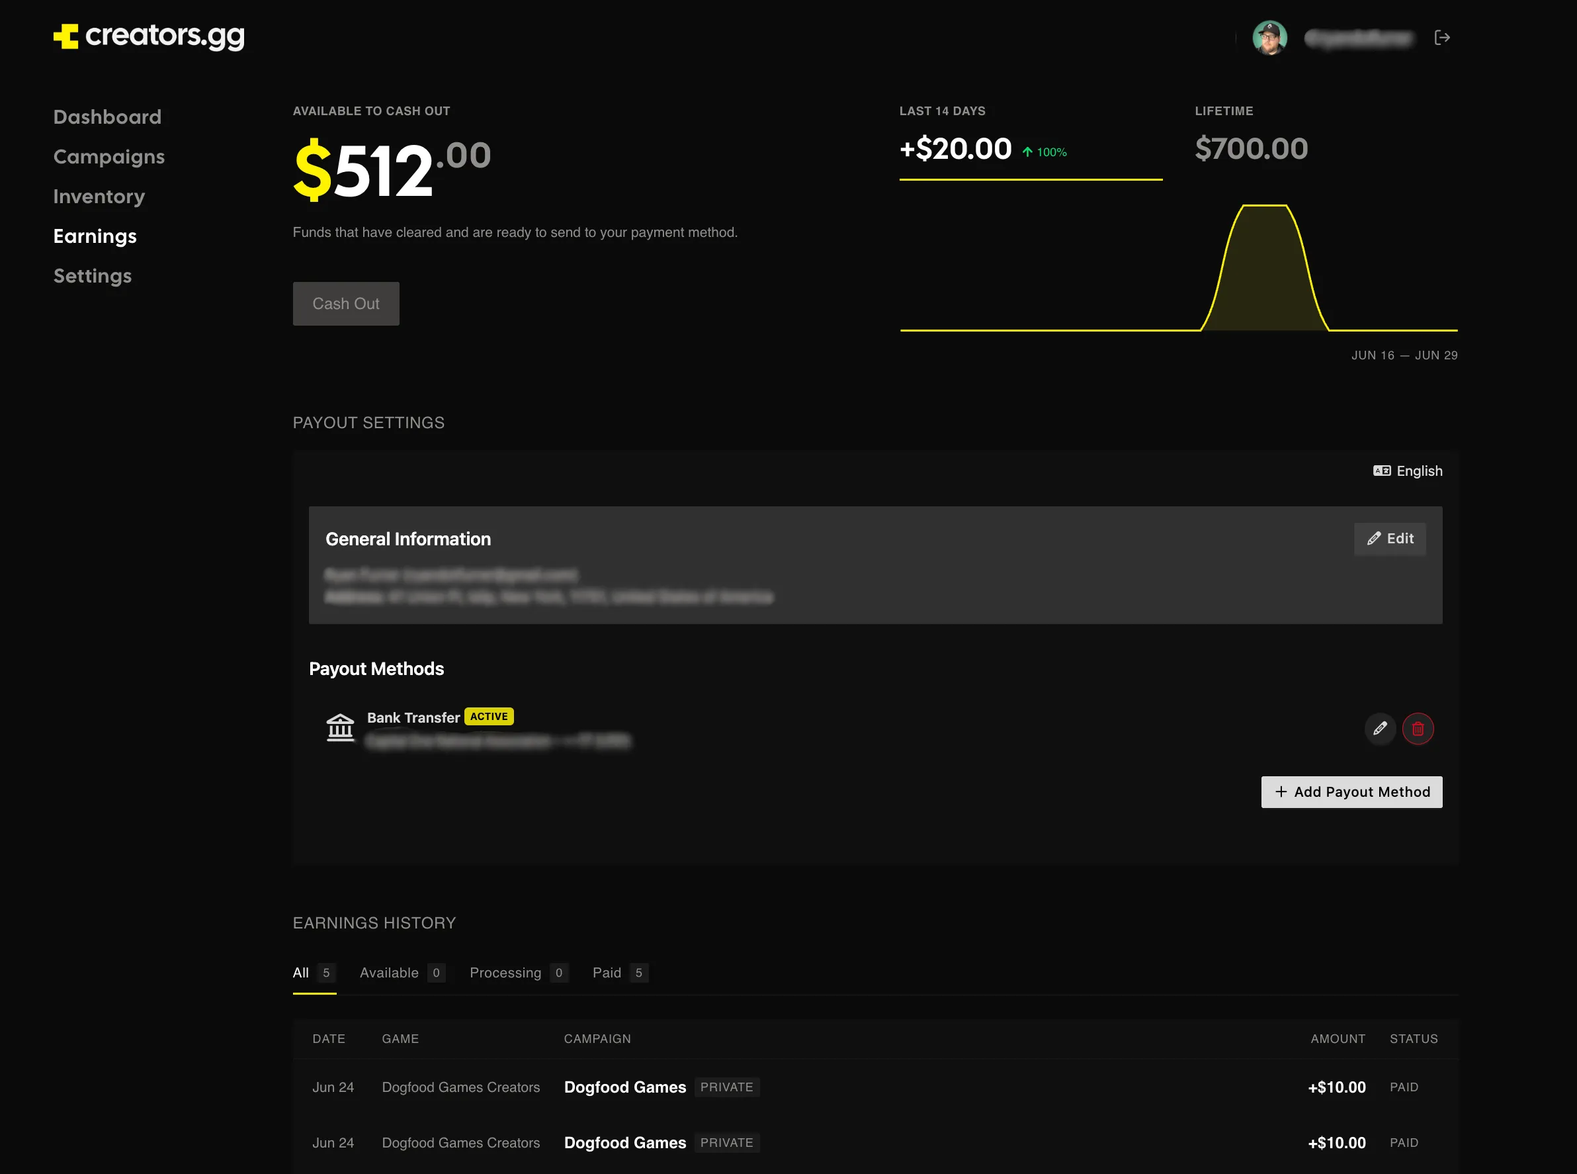Open the Campaigns page
The width and height of the screenshot is (1577, 1174).
click(x=108, y=156)
